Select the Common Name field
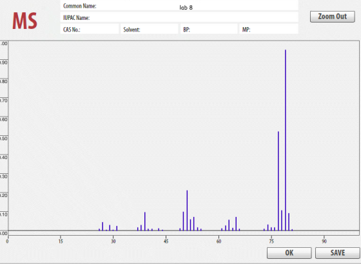This screenshot has width=361, height=264. (179, 6)
